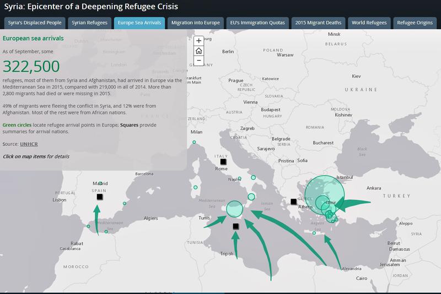
Task: Switch to the Syrian Refugees tab
Action: pyautogui.click(x=89, y=23)
